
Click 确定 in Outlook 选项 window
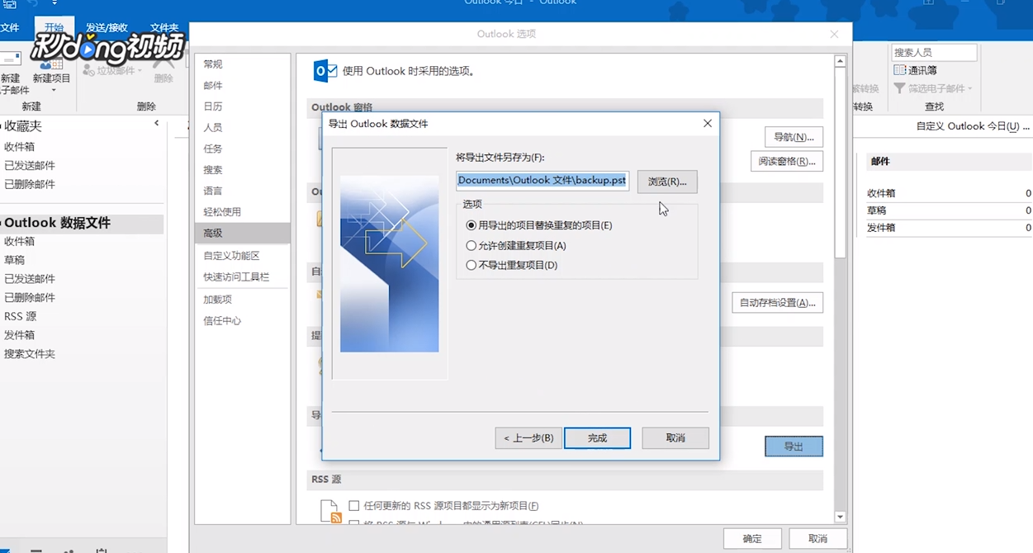(752, 538)
